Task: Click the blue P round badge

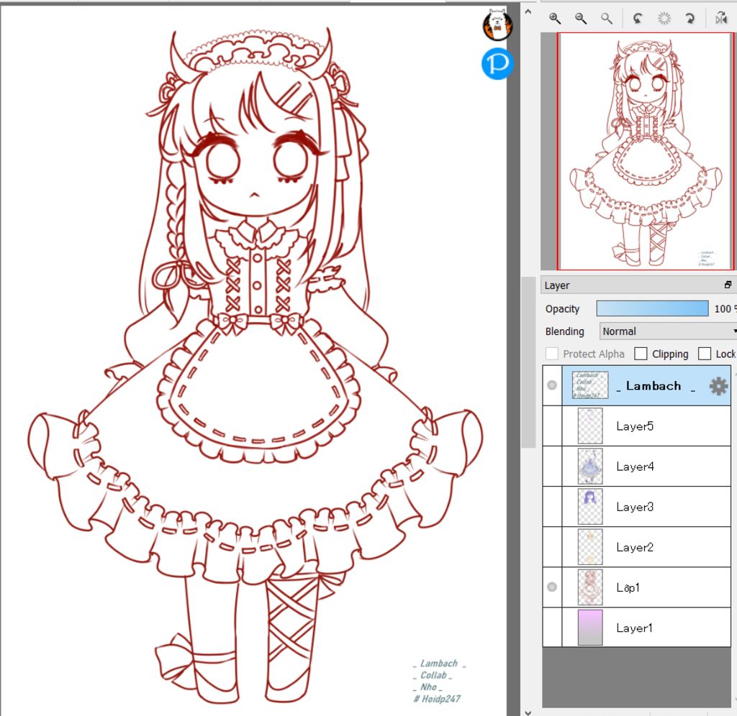Action: pos(497,63)
